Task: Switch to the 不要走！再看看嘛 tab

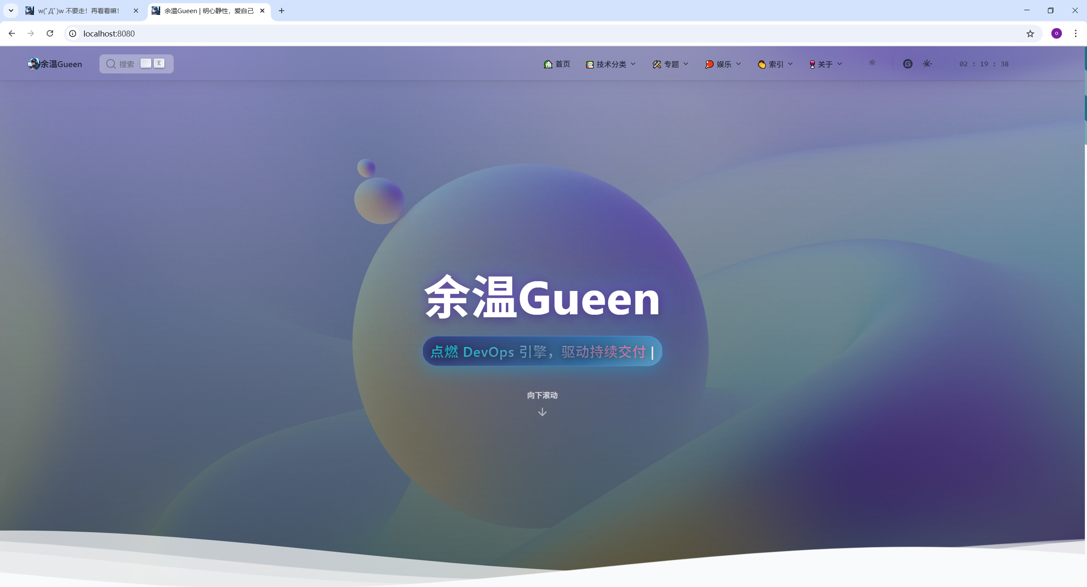Action: pyautogui.click(x=79, y=11)
